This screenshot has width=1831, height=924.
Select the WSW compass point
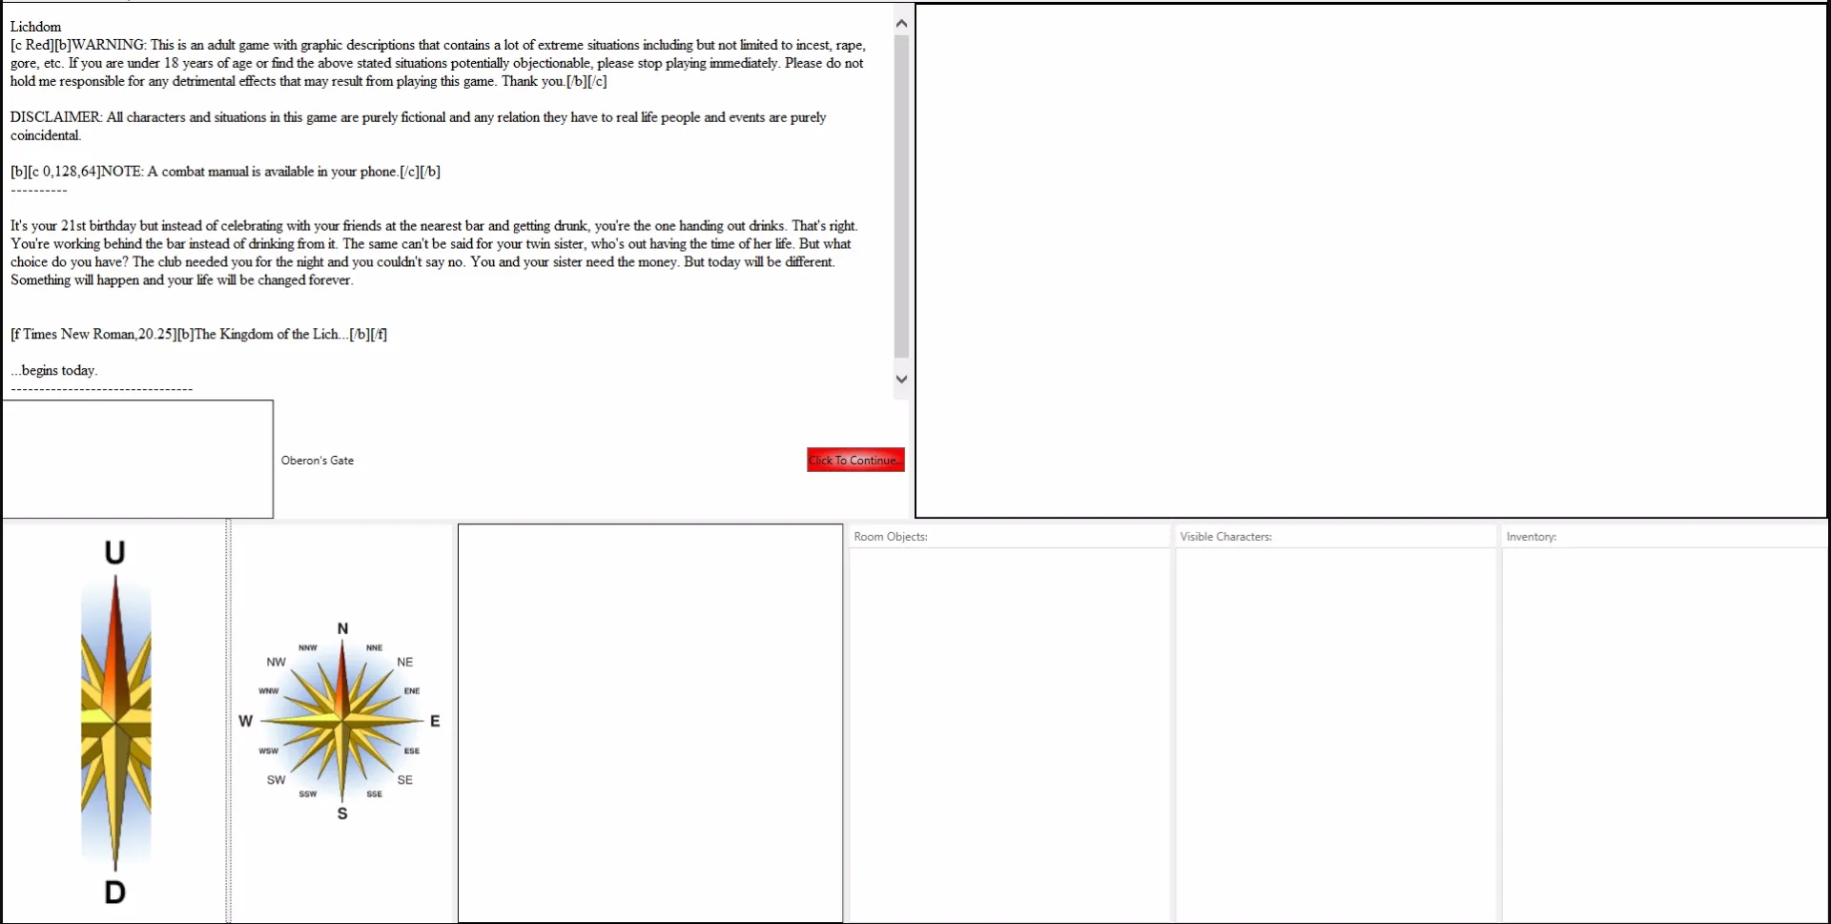tap(269, 750)
